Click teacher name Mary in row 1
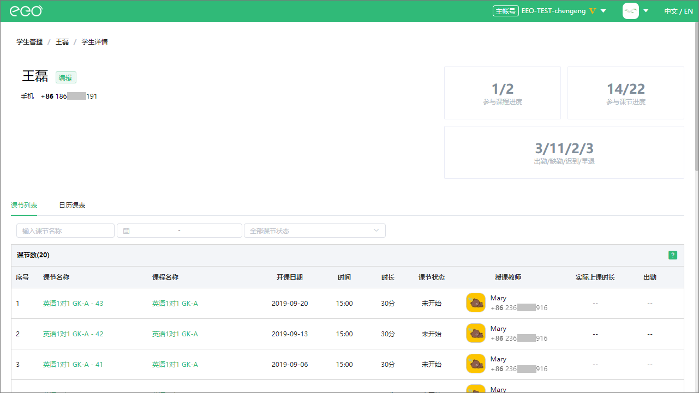The height and width of the screenshot is (393, 699). (498, 298)
